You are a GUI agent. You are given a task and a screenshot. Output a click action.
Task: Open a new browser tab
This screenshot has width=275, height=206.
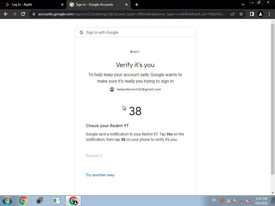pyautogui.click(x=137, y=5)
